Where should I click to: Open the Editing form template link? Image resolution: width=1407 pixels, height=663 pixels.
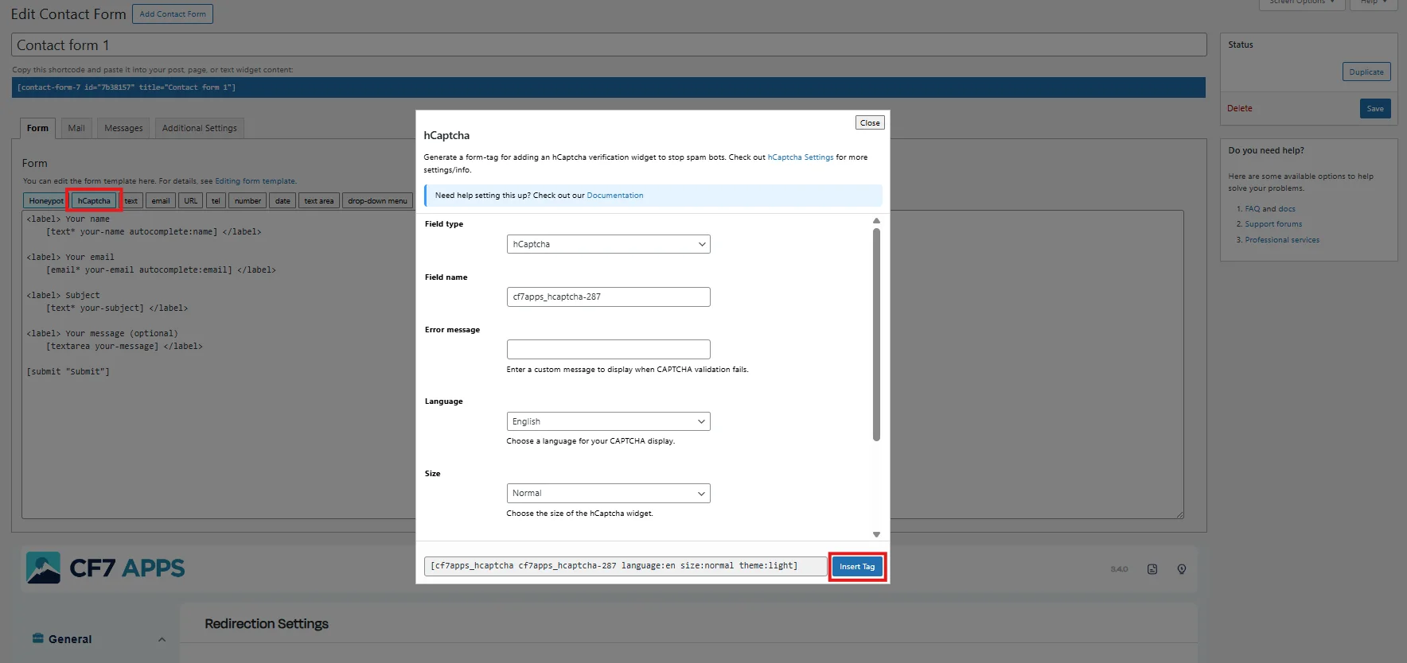pos(255,181)
